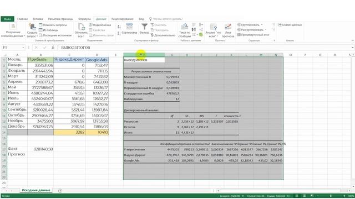The image size is (355, 199).
Task: Click Обновить все refresh button
Action: pos(81,30)
